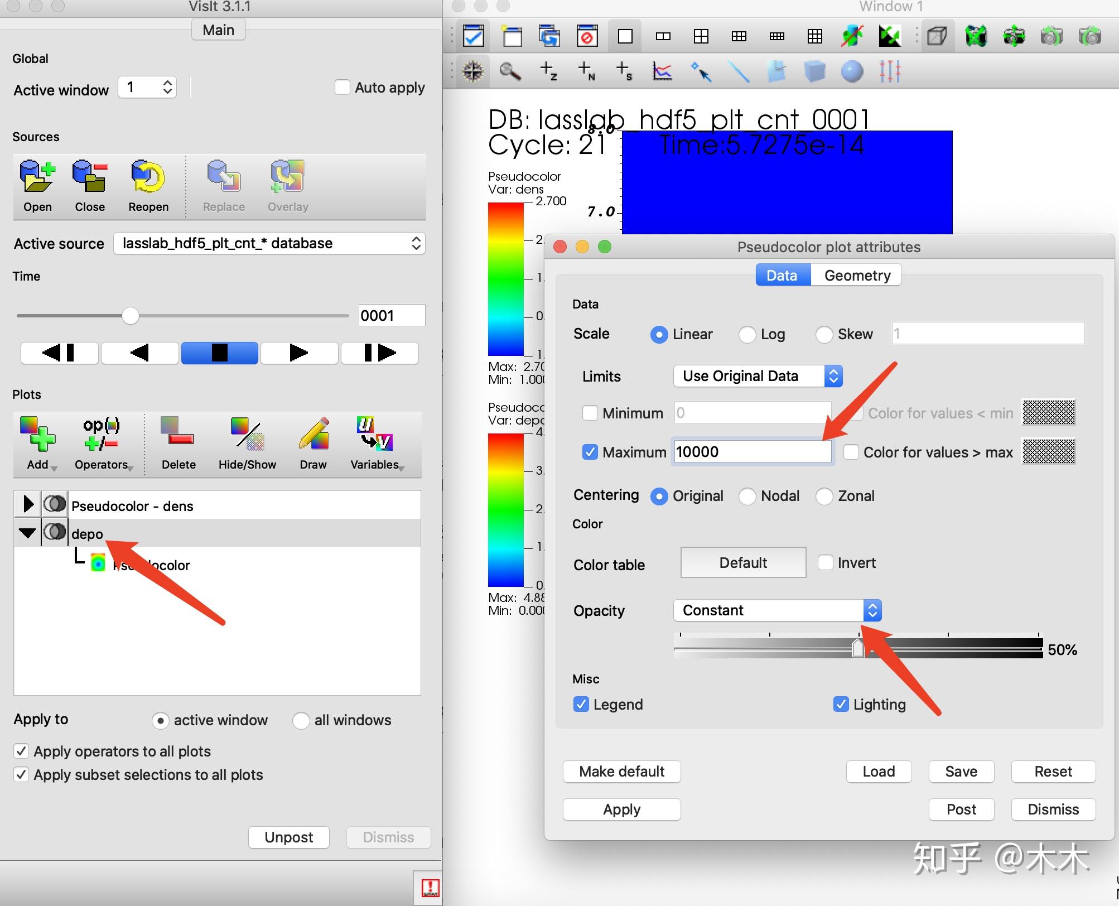Select zoom mode magnifier in Window 1
Screen dimensions: 1119x906
pos(510,71)
